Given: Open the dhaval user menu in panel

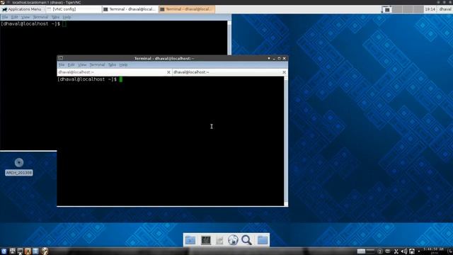Looking at the screenshot, I should [445, 9].
